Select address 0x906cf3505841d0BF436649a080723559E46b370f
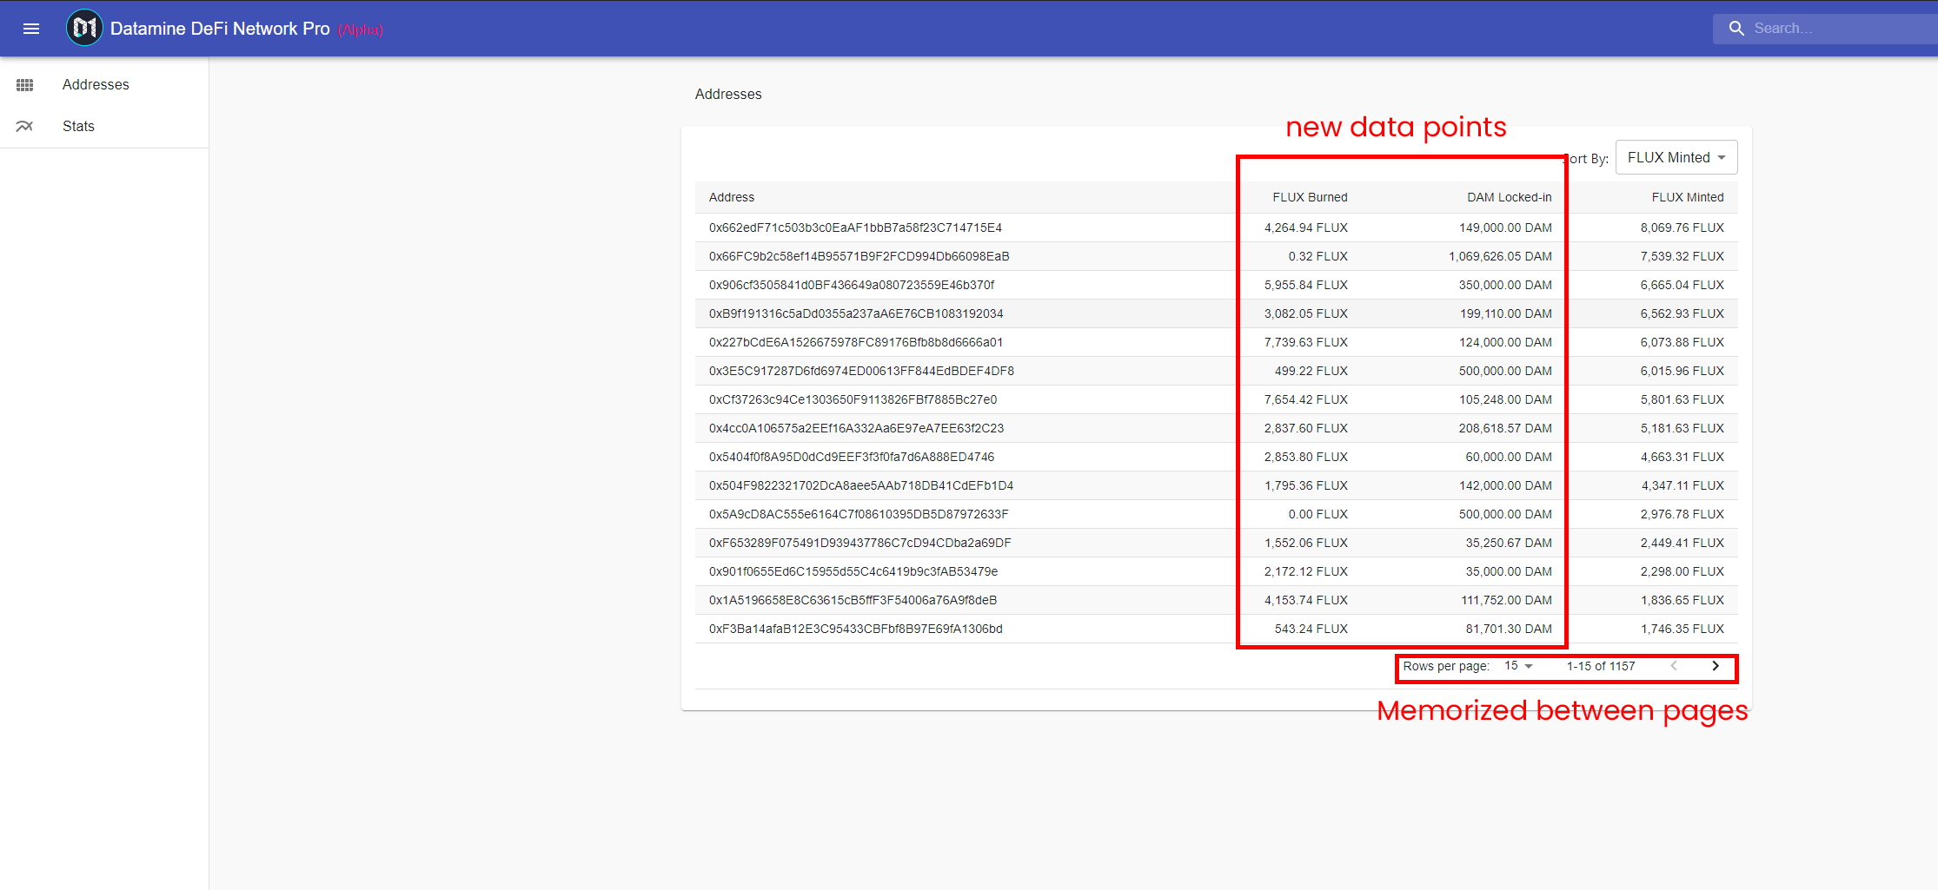 (852, 285)
